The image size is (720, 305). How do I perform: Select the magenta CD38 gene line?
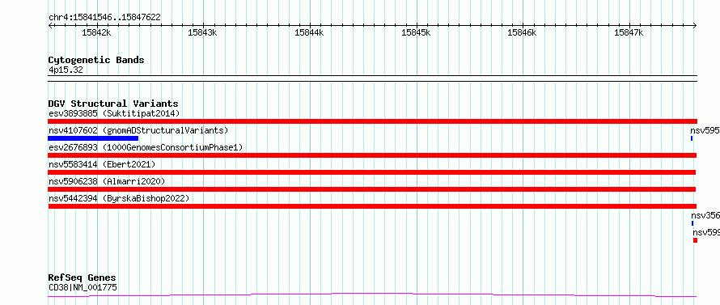coord(372,294)
